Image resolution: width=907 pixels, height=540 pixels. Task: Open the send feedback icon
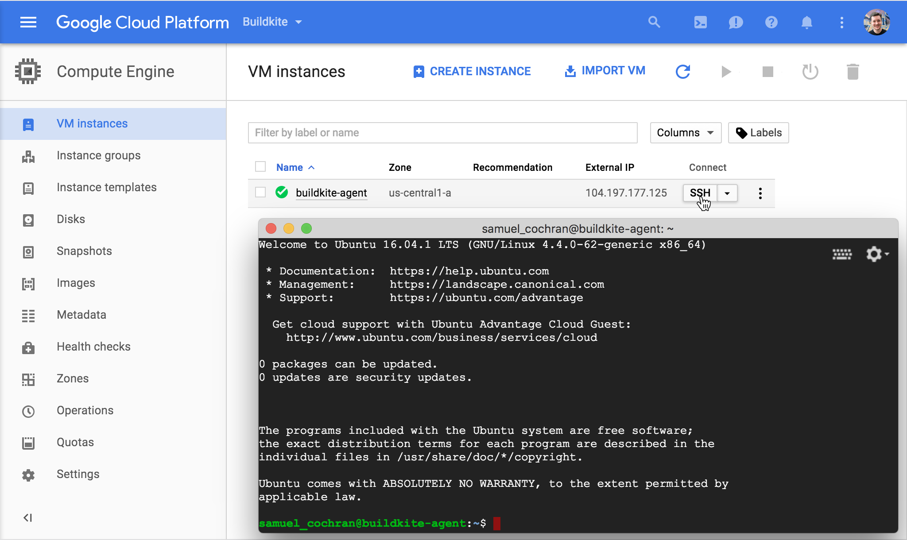[736, 22]
